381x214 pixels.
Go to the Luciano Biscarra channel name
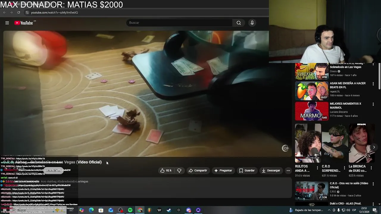click(x=339, y=112)
